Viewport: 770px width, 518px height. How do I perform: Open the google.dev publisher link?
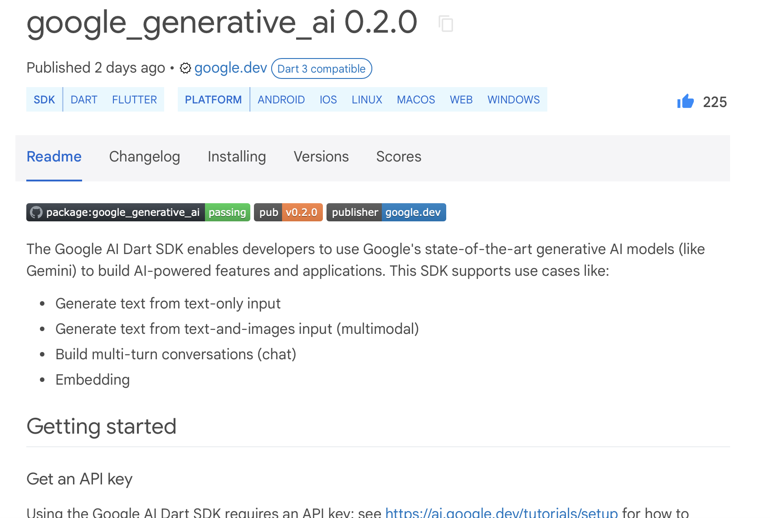coord(230,68)
